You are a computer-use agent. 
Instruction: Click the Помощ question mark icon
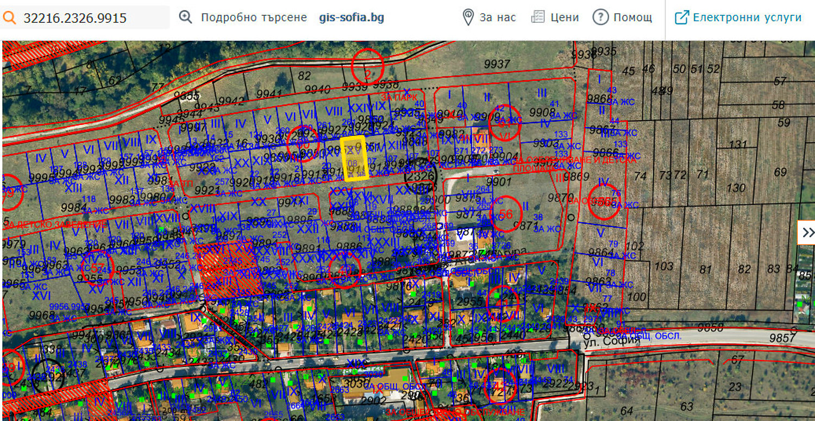click(x=600, y=17)
